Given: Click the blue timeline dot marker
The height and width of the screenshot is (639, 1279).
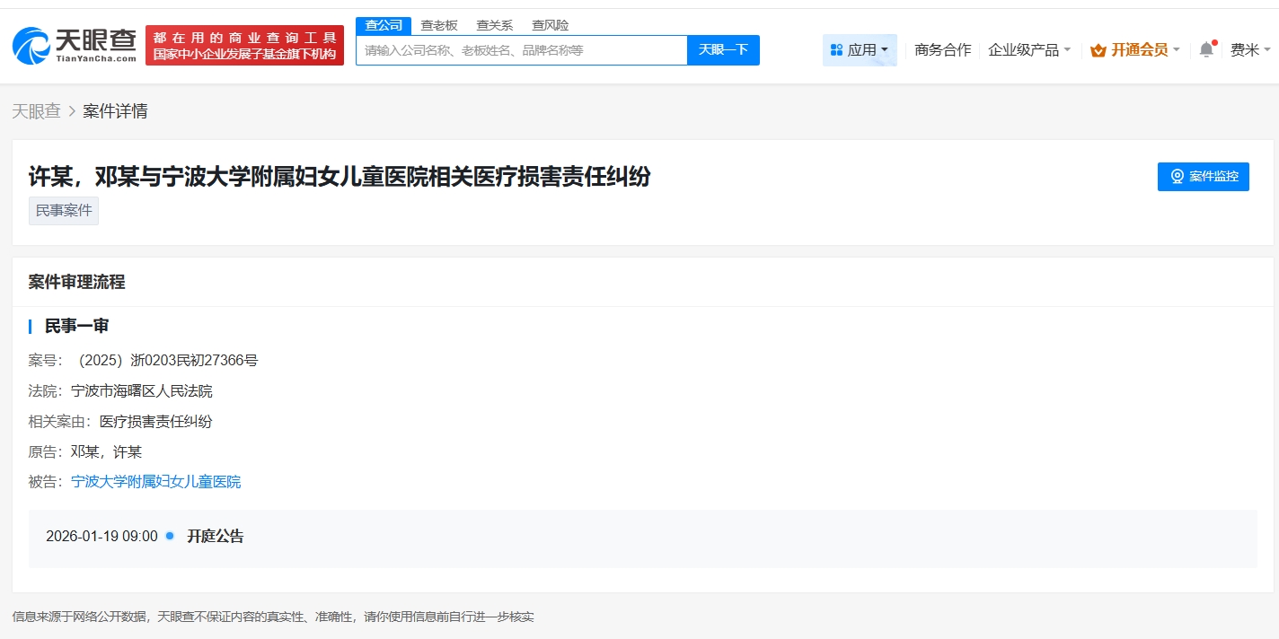Looking at the screenshot, I should click(x=170, y=536).
